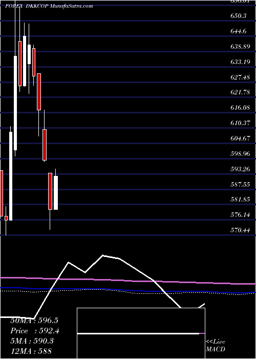Viewport: 256px width, 359px height.
Task: Click the '<<Live MACD' label
Action: coord(216,345)
